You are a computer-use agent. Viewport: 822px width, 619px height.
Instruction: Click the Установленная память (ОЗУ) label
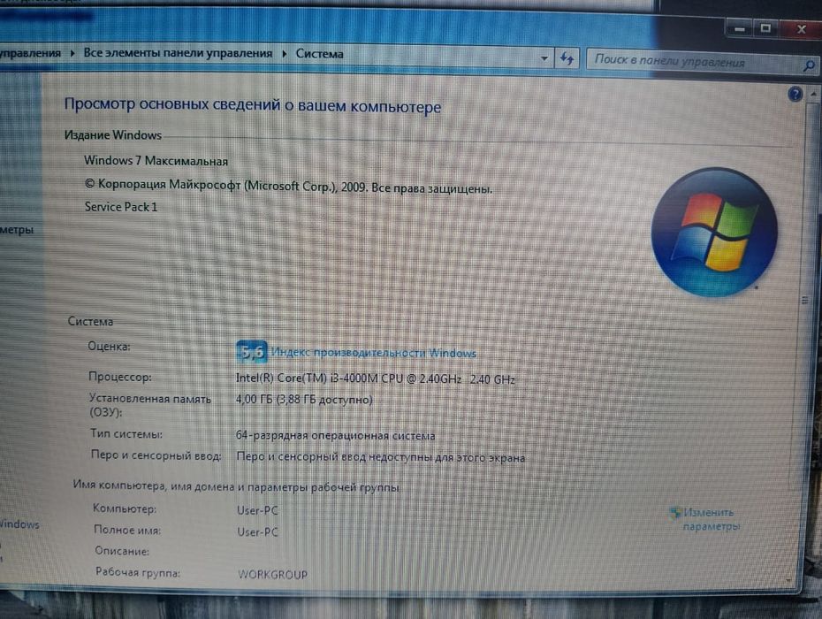(x=149, y=406)
